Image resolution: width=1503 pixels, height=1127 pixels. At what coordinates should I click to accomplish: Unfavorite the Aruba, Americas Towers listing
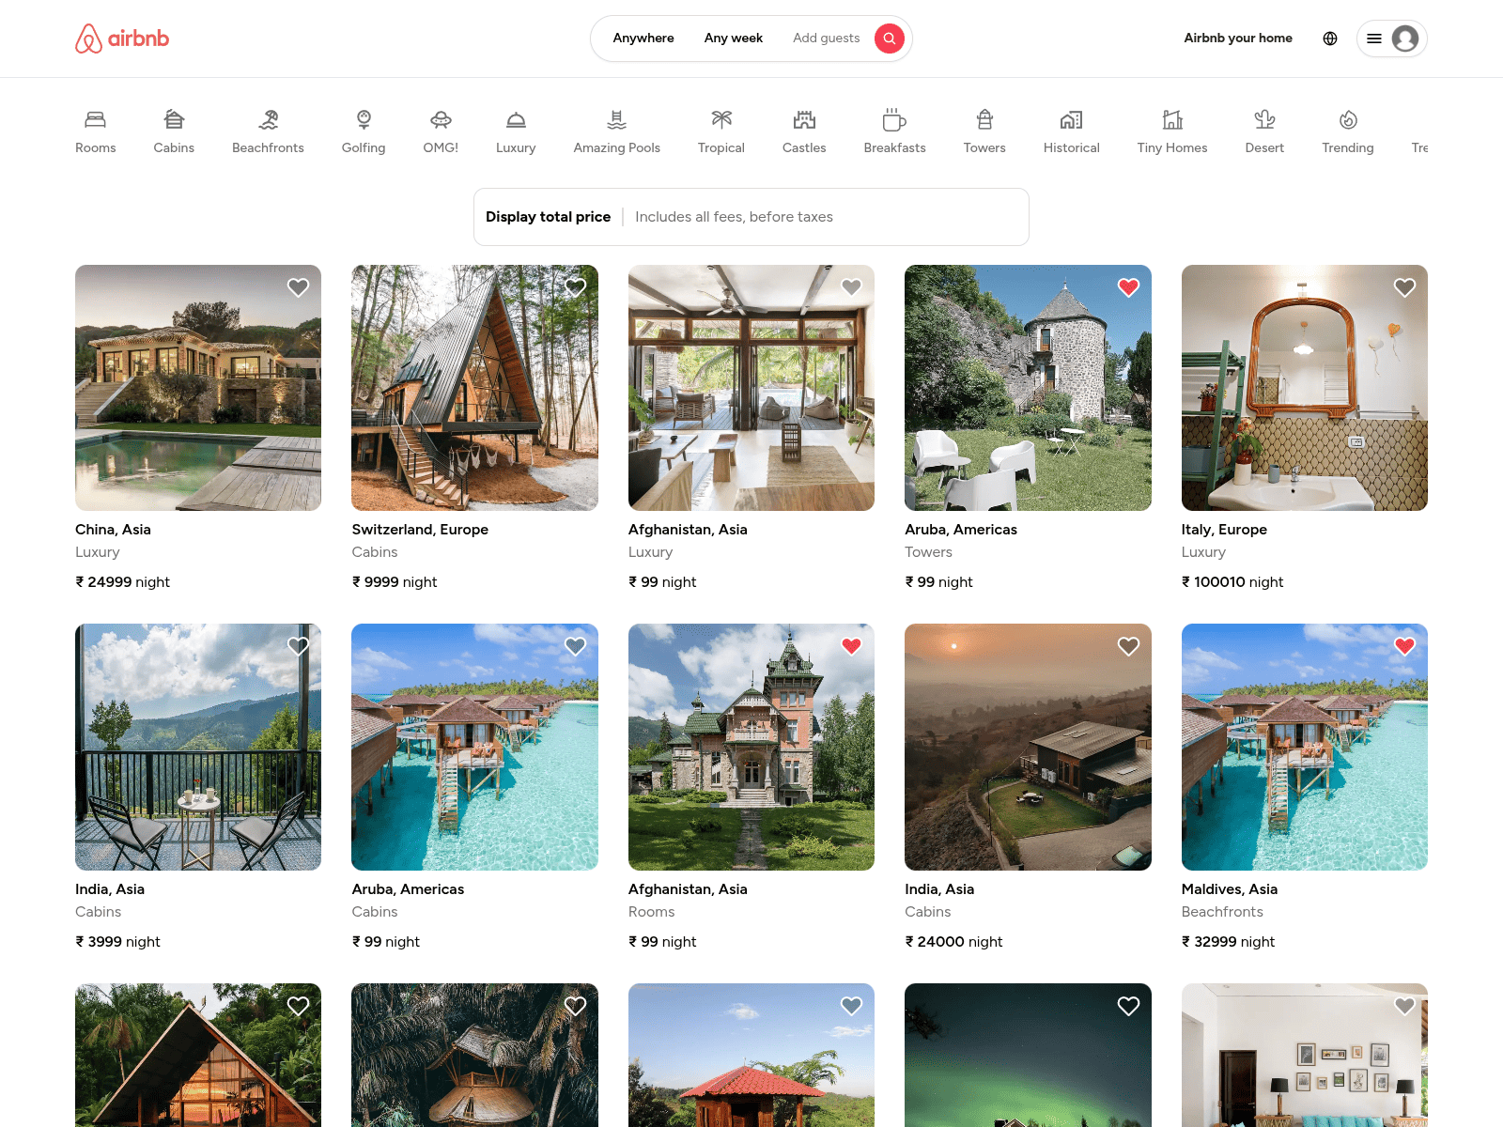coord(1128,287)
